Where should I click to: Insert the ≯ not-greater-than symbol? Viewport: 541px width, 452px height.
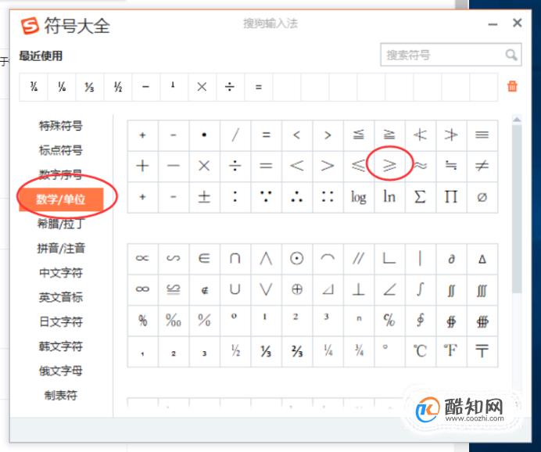451,135
